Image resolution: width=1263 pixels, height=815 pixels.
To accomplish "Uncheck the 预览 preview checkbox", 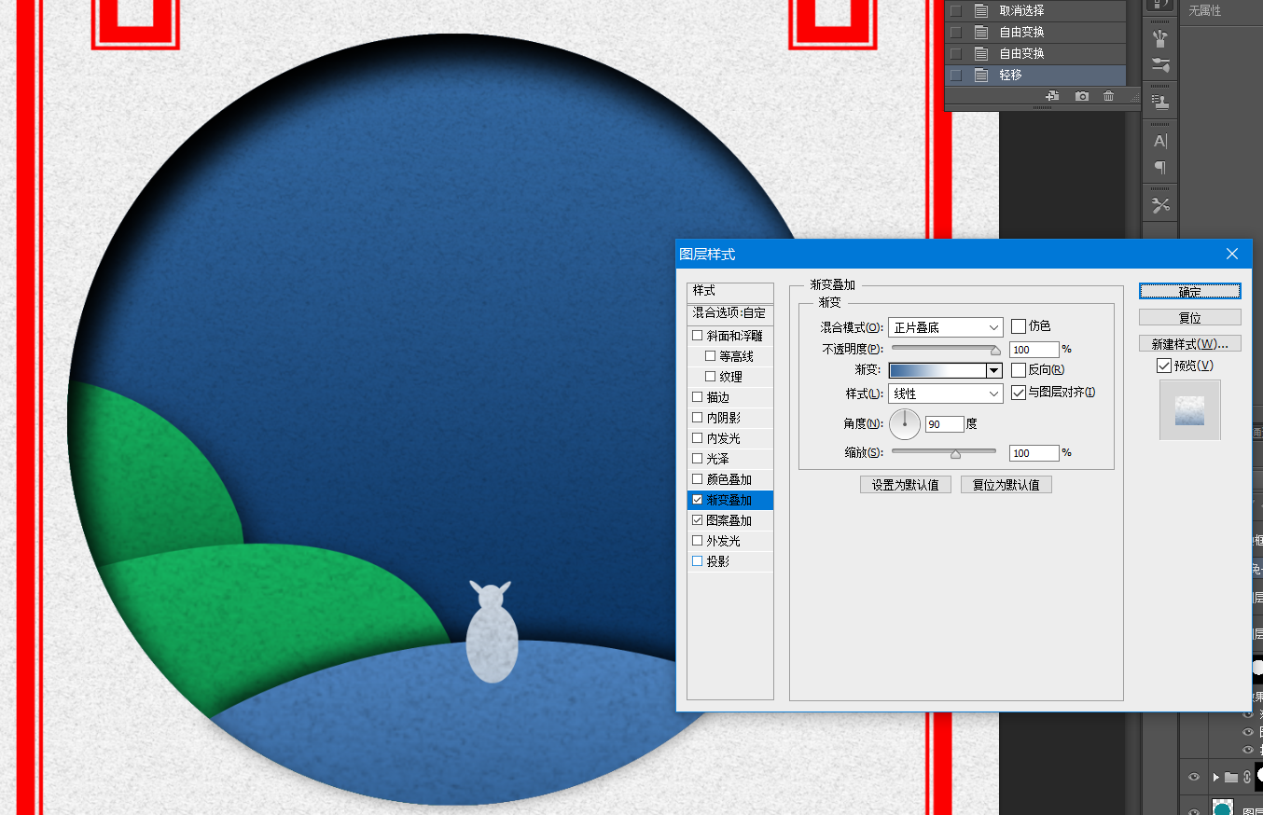I will [x=1163, y=366].
